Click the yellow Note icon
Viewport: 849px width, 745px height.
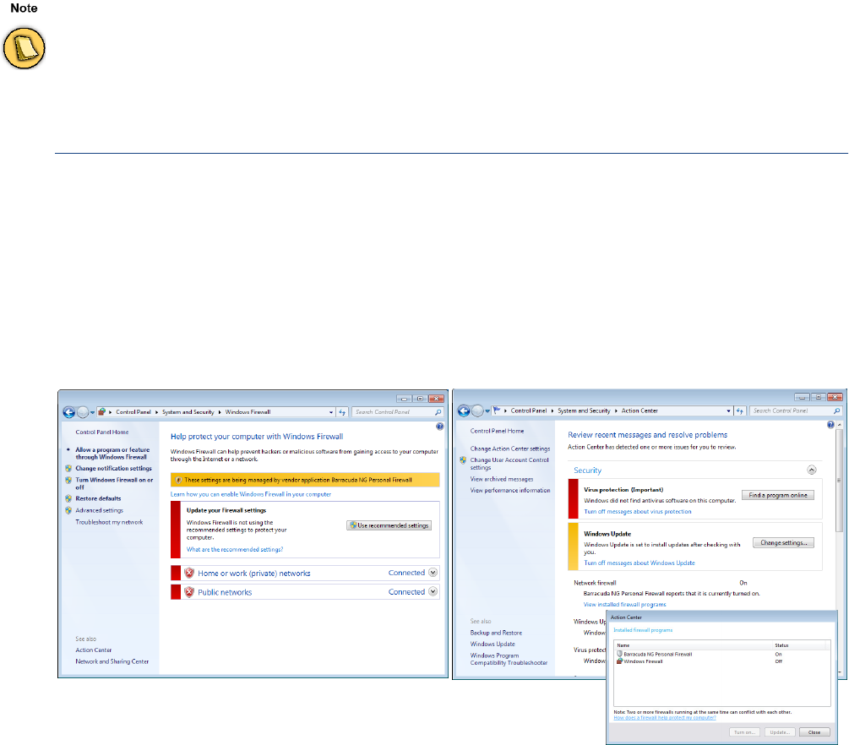[x=24, y=48]
